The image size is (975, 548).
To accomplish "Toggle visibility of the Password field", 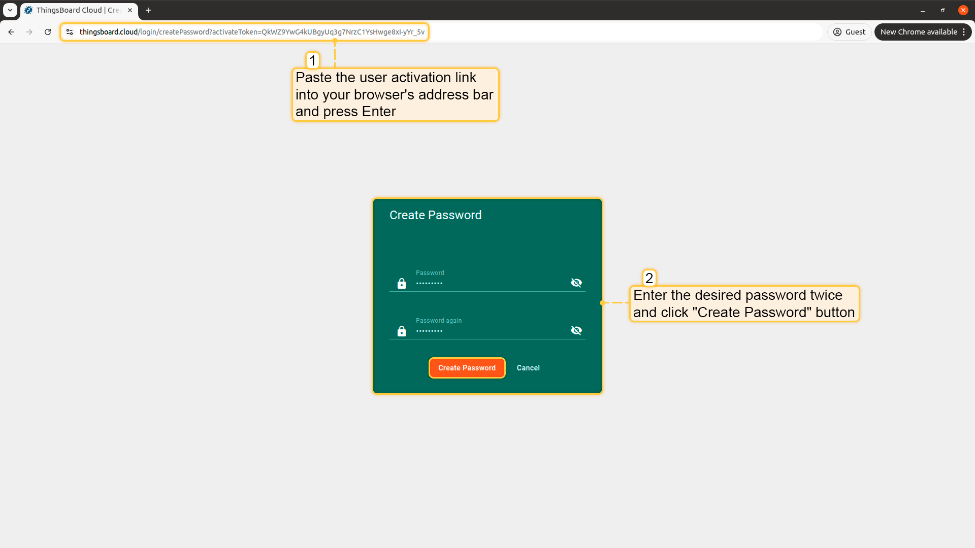I will click(576, 283).
